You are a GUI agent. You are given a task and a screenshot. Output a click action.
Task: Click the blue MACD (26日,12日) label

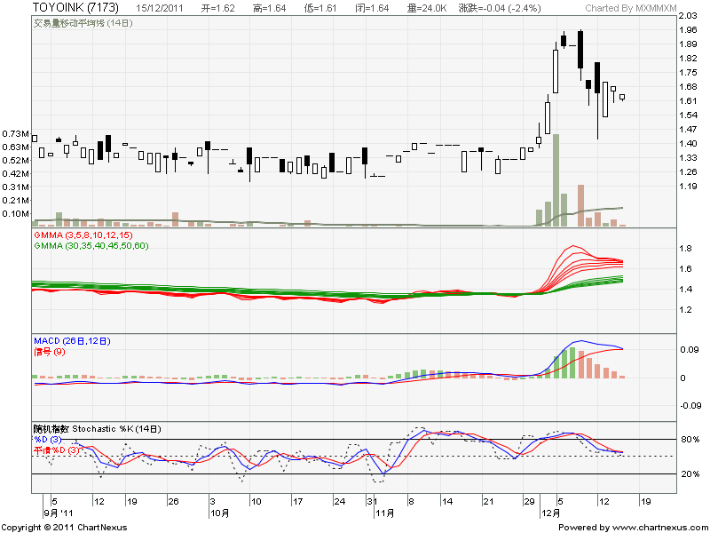(x=73, y=341)
